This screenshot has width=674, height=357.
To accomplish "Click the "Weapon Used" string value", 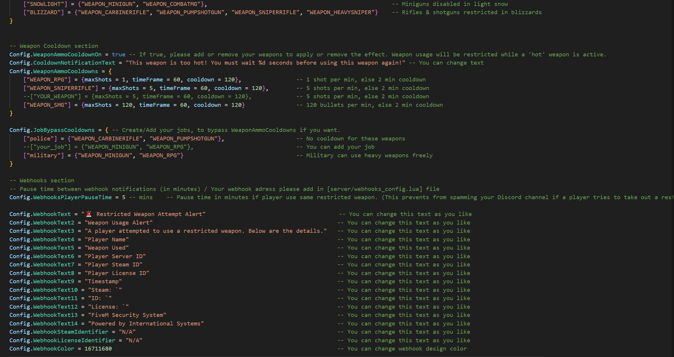I will pyautogui.click(x=106, y=248).
